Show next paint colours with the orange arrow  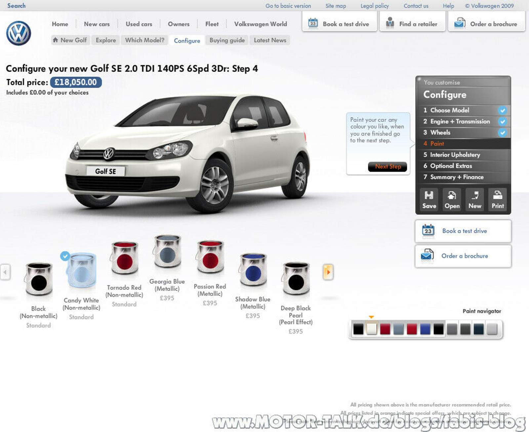point(328,272)
